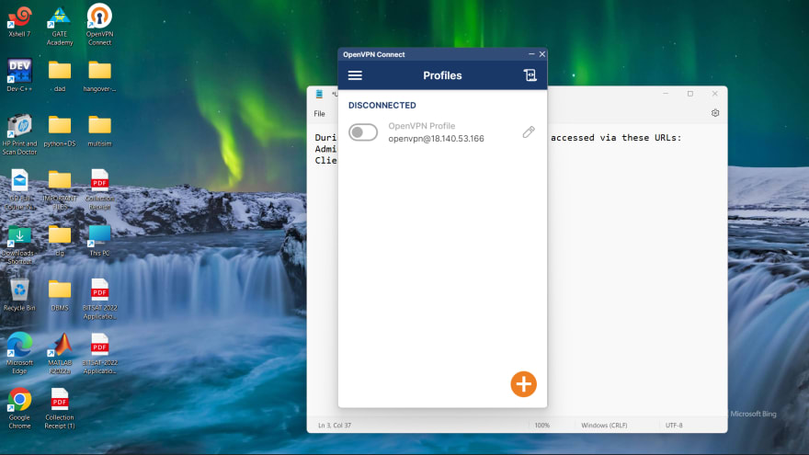Open the OpenVPN Connect hamburger menu
This screenshot has width=809, height=455.
355,75
